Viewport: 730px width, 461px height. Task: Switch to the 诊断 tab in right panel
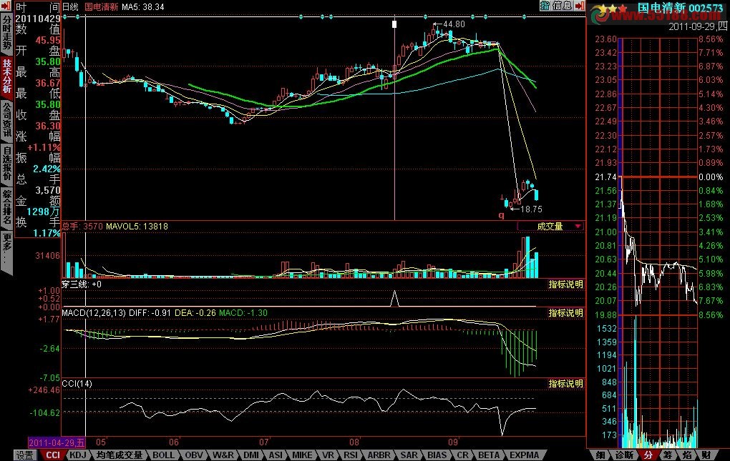coord(624,455)
